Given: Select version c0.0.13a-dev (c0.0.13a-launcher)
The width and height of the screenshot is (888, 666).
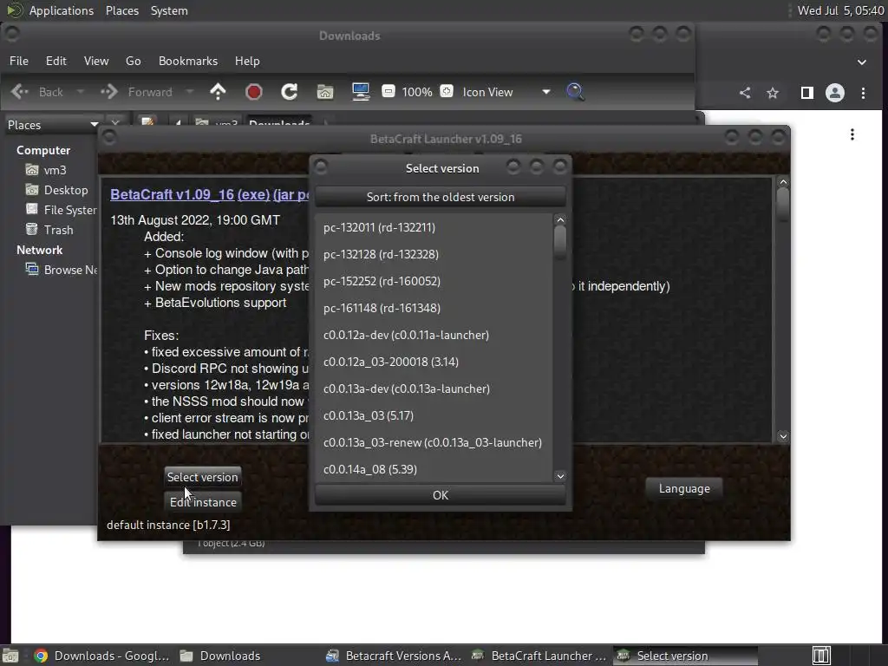Looking at the screenshot, I should (434, 388).
